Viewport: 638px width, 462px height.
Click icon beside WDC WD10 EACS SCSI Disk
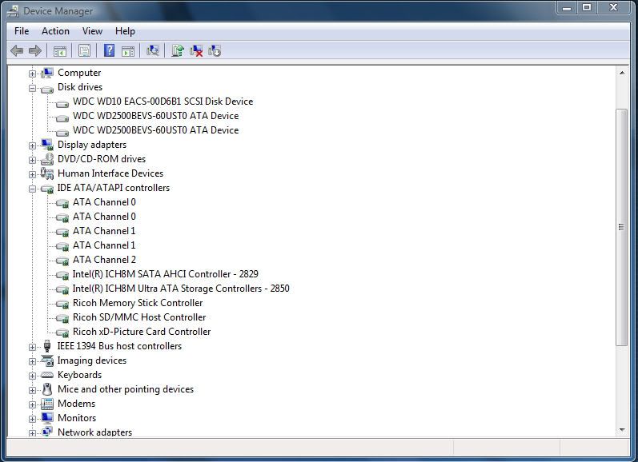62,104
